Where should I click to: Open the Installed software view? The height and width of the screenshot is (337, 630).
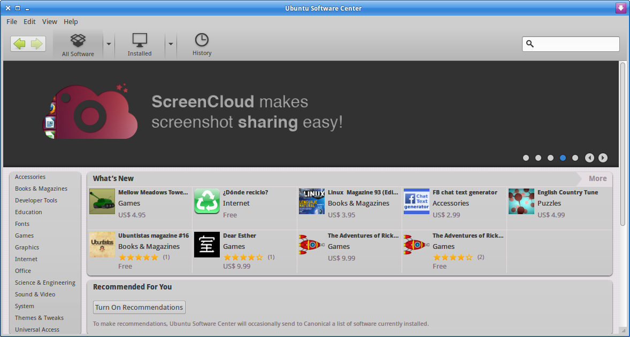click(140, 44)
